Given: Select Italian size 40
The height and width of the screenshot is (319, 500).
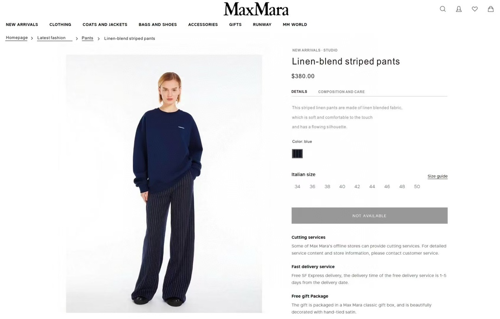Looking at the screenshot, I should click(x=342, y=186).
